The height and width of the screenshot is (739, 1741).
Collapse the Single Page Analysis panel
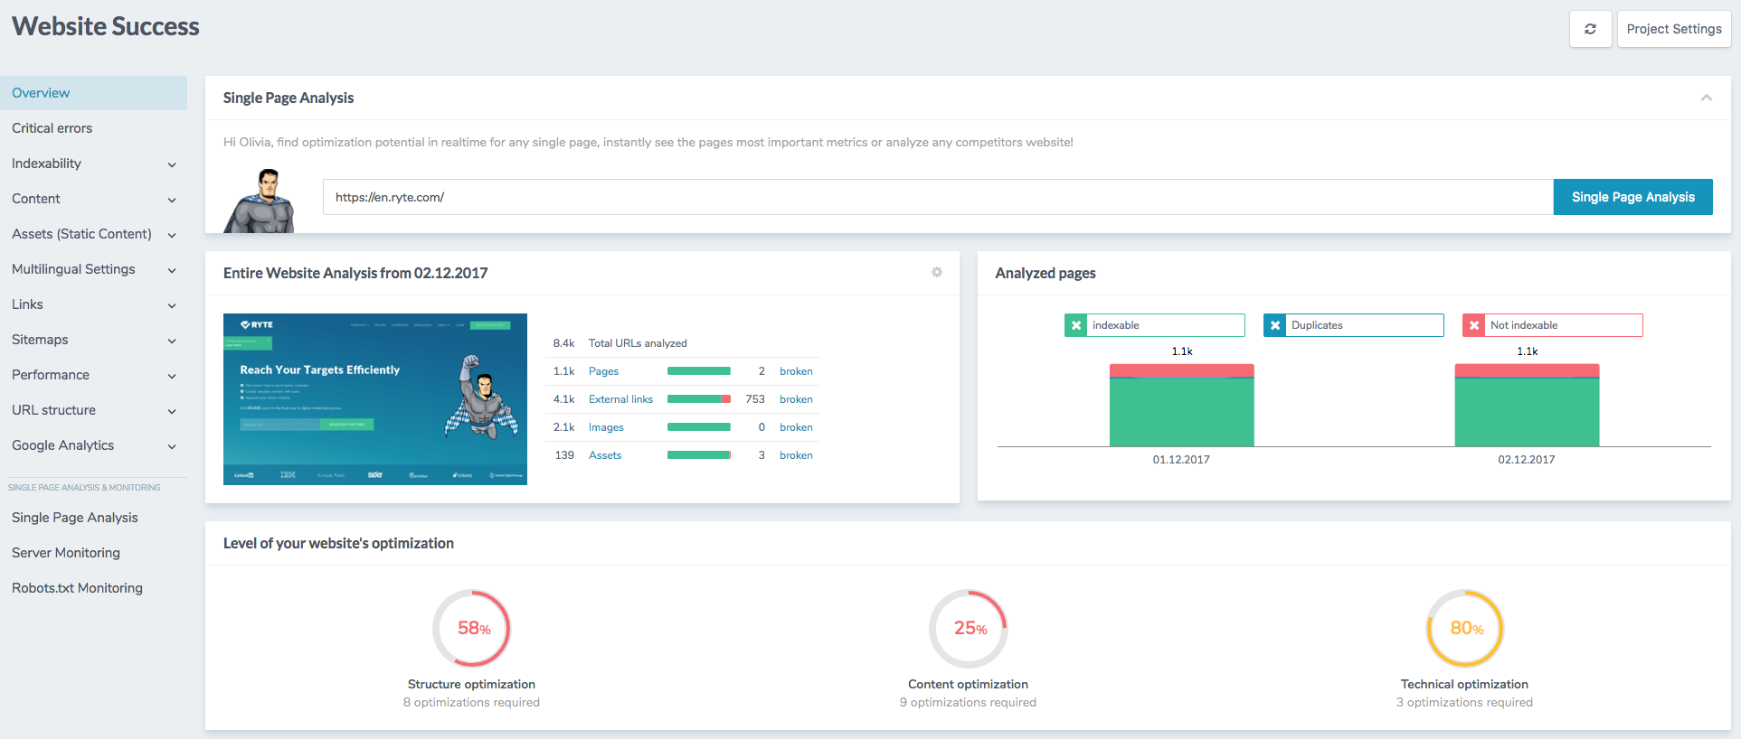1706,98
